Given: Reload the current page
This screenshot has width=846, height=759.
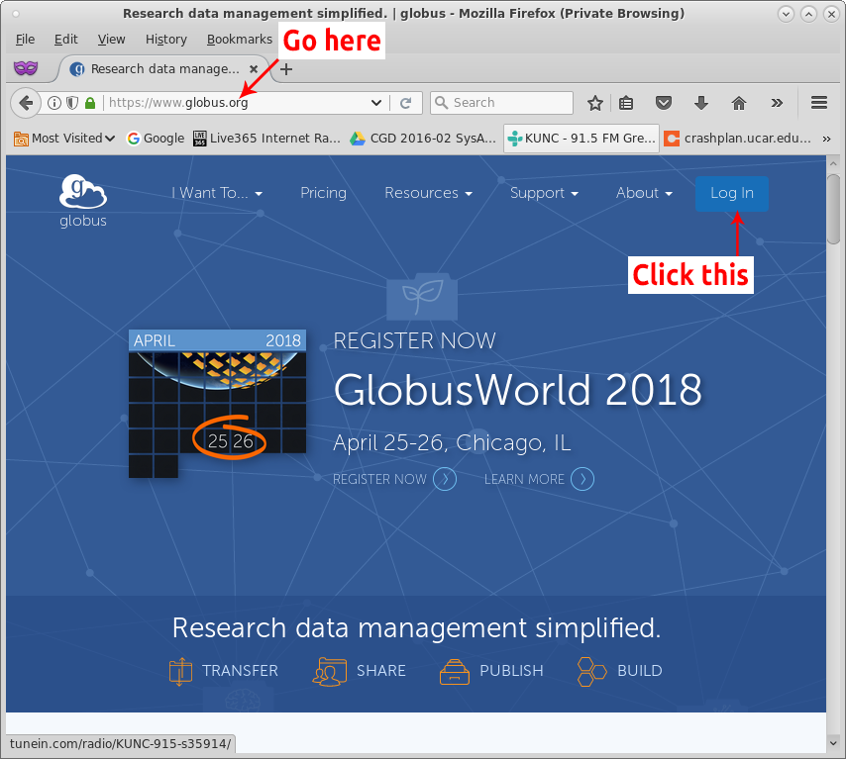Looking at the screenshot, I should coord(406,103).
